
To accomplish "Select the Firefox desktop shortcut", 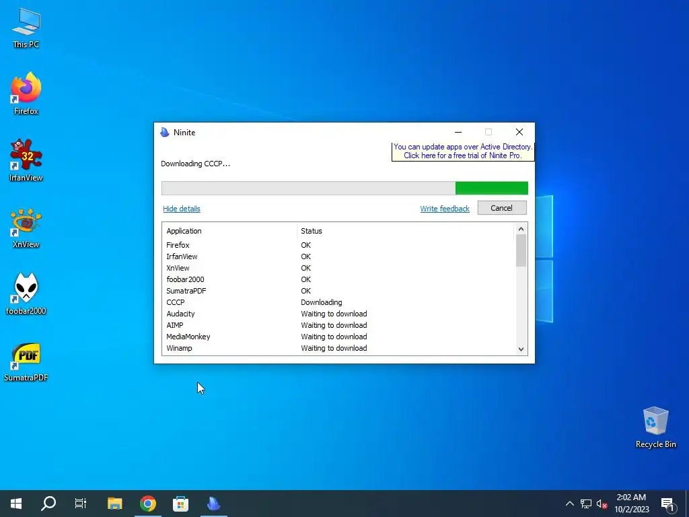I will point(26,94).
